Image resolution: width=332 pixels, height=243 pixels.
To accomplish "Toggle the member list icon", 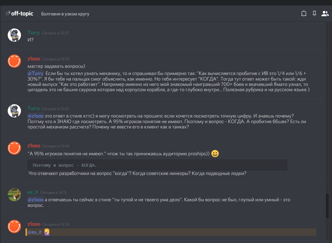I will [x=325, y=14].
